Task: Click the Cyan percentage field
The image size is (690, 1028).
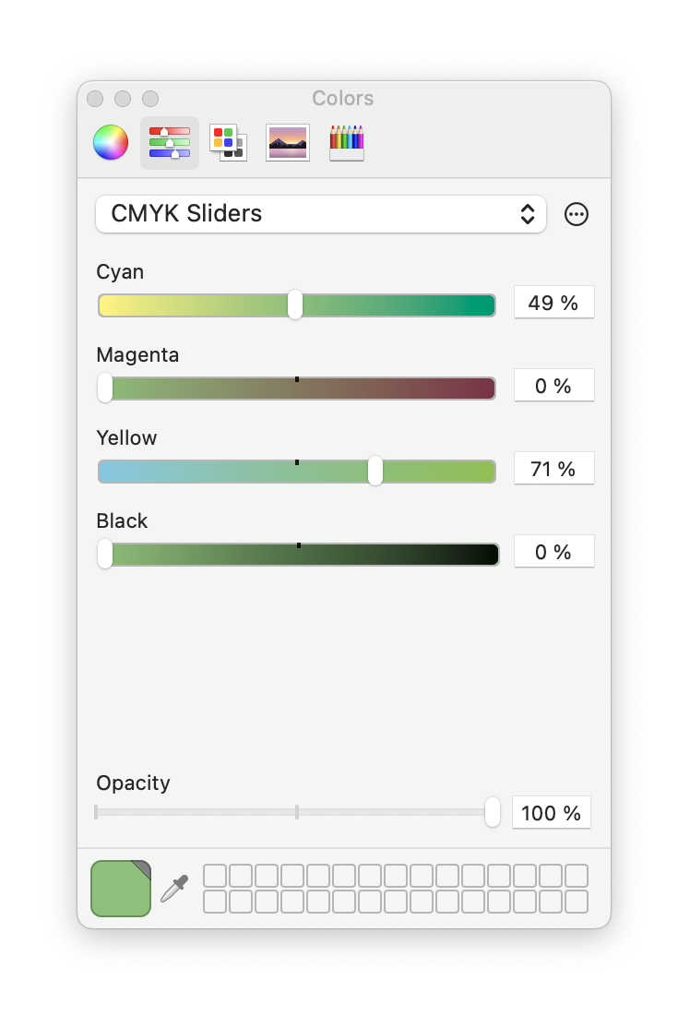Action: click(x=553, y=303)
